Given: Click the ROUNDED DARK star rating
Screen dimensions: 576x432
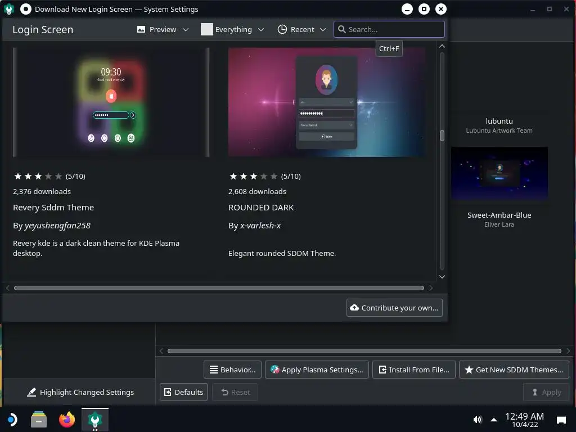Looking at the screenshot, I should pyautogui.click(x=253, y=176).
